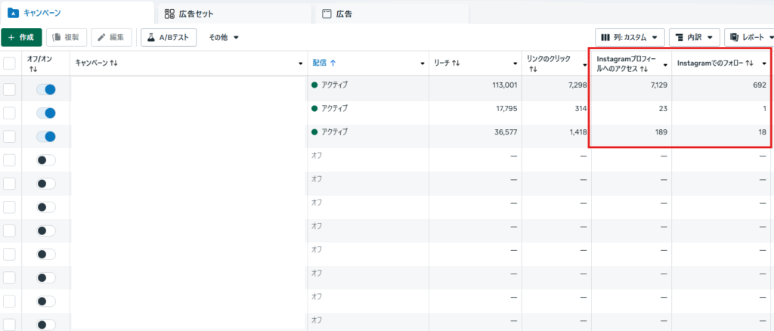Click the campaign folder icon in the キャンペーン tab
Viewport: 774px width, 331px height.
(13, 13)
